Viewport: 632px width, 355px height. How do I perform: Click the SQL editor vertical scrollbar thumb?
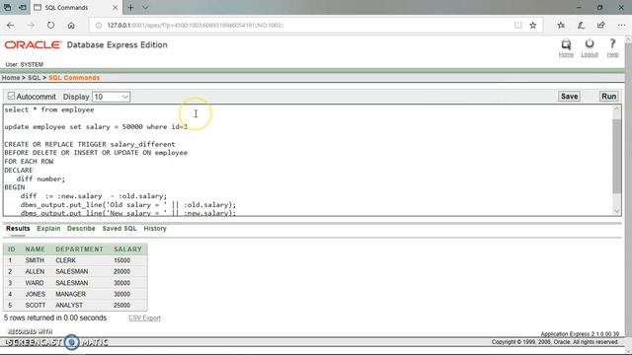click(x=616, y=156)
